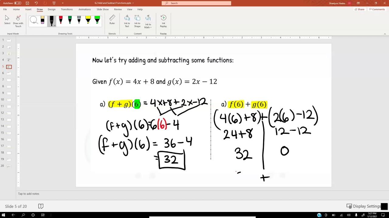389x218 pixels.
Task: Open the File menu
Action: coord(5,9)
